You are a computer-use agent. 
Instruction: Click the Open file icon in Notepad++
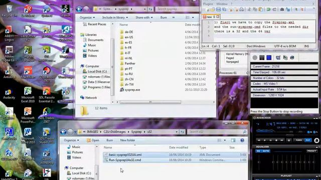[x=213, y=9]
